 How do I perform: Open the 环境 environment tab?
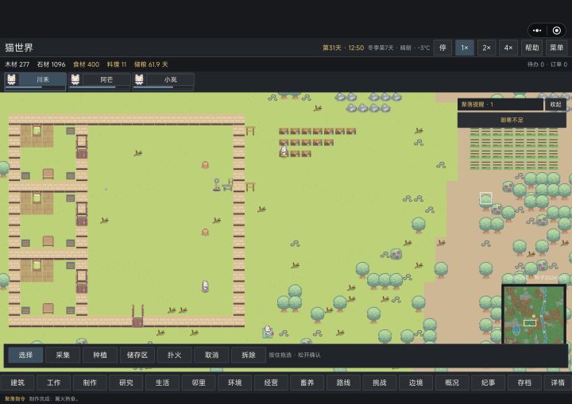pyautogui.click(x=234, y=383)
